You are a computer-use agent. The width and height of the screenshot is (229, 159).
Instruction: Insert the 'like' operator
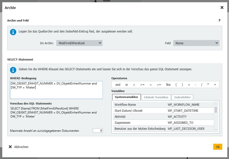click(x=168, y=85)
